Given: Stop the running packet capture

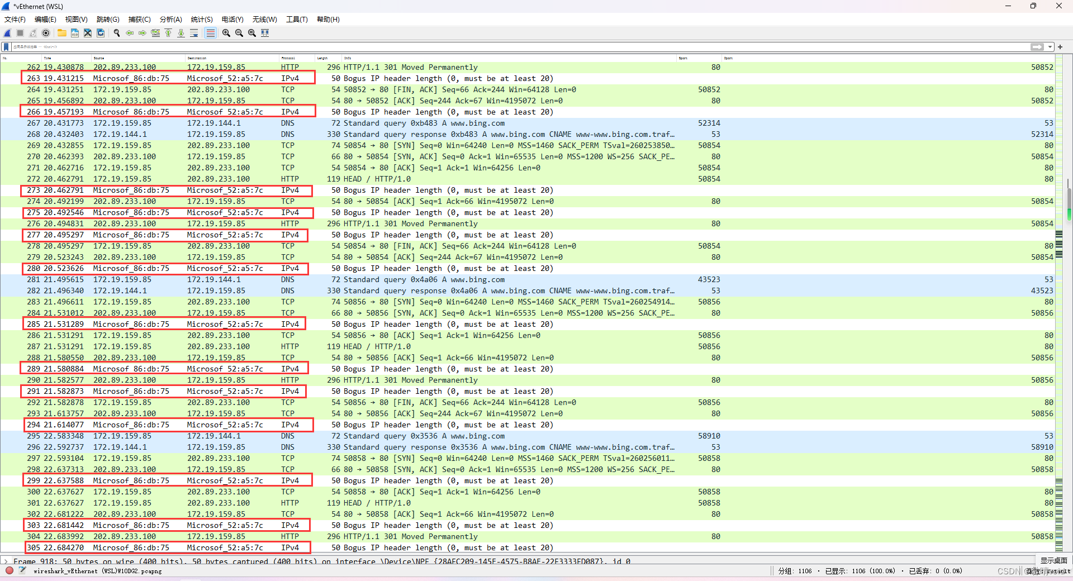Looking at the screenshot, I should [x=20, y=33].
